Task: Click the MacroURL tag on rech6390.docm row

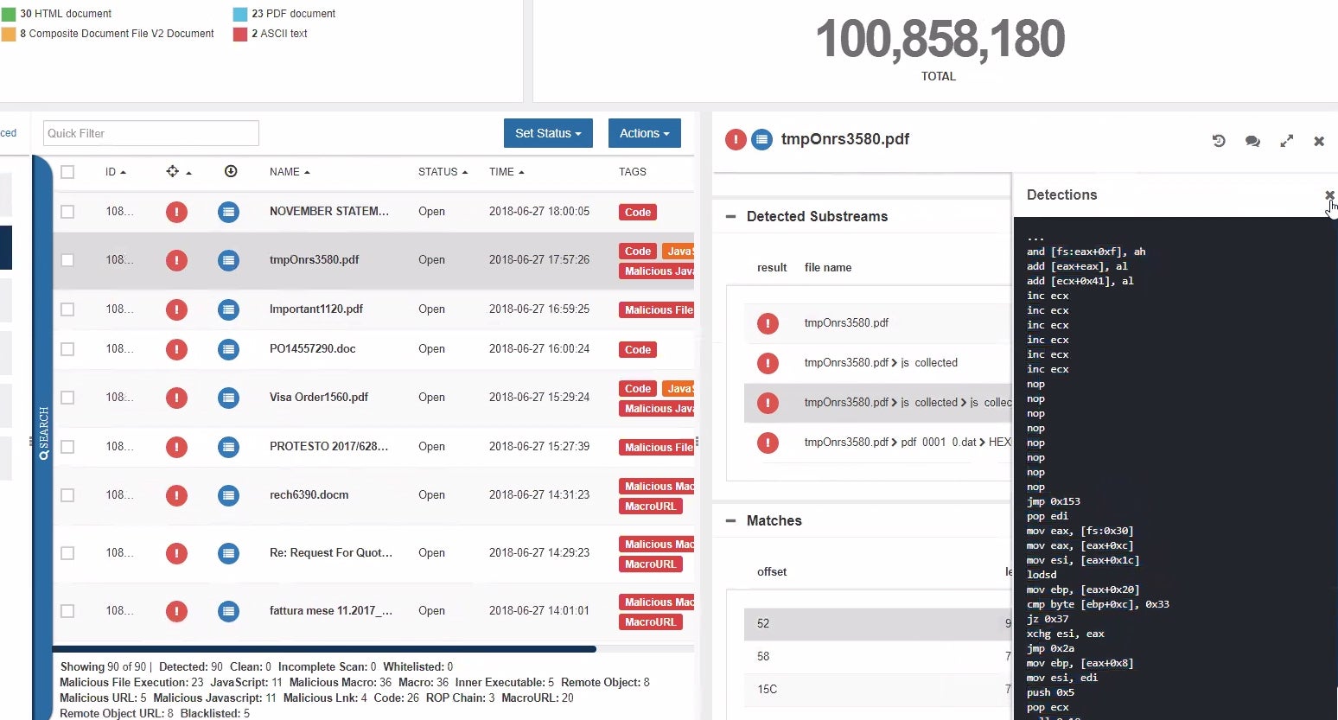Action: 651,507
